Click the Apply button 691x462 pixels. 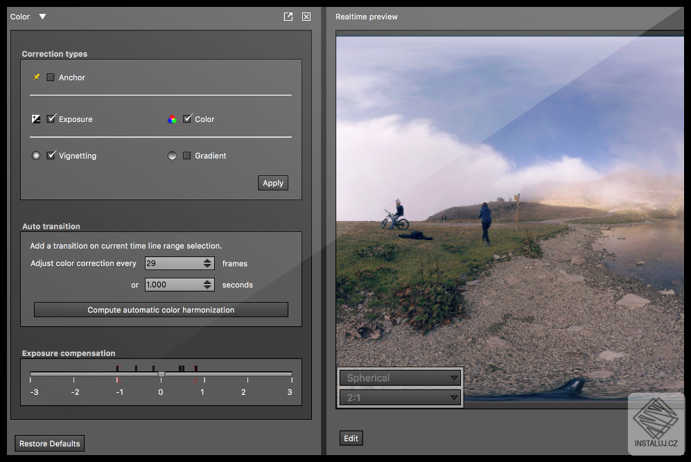click(x=273, y=184)
